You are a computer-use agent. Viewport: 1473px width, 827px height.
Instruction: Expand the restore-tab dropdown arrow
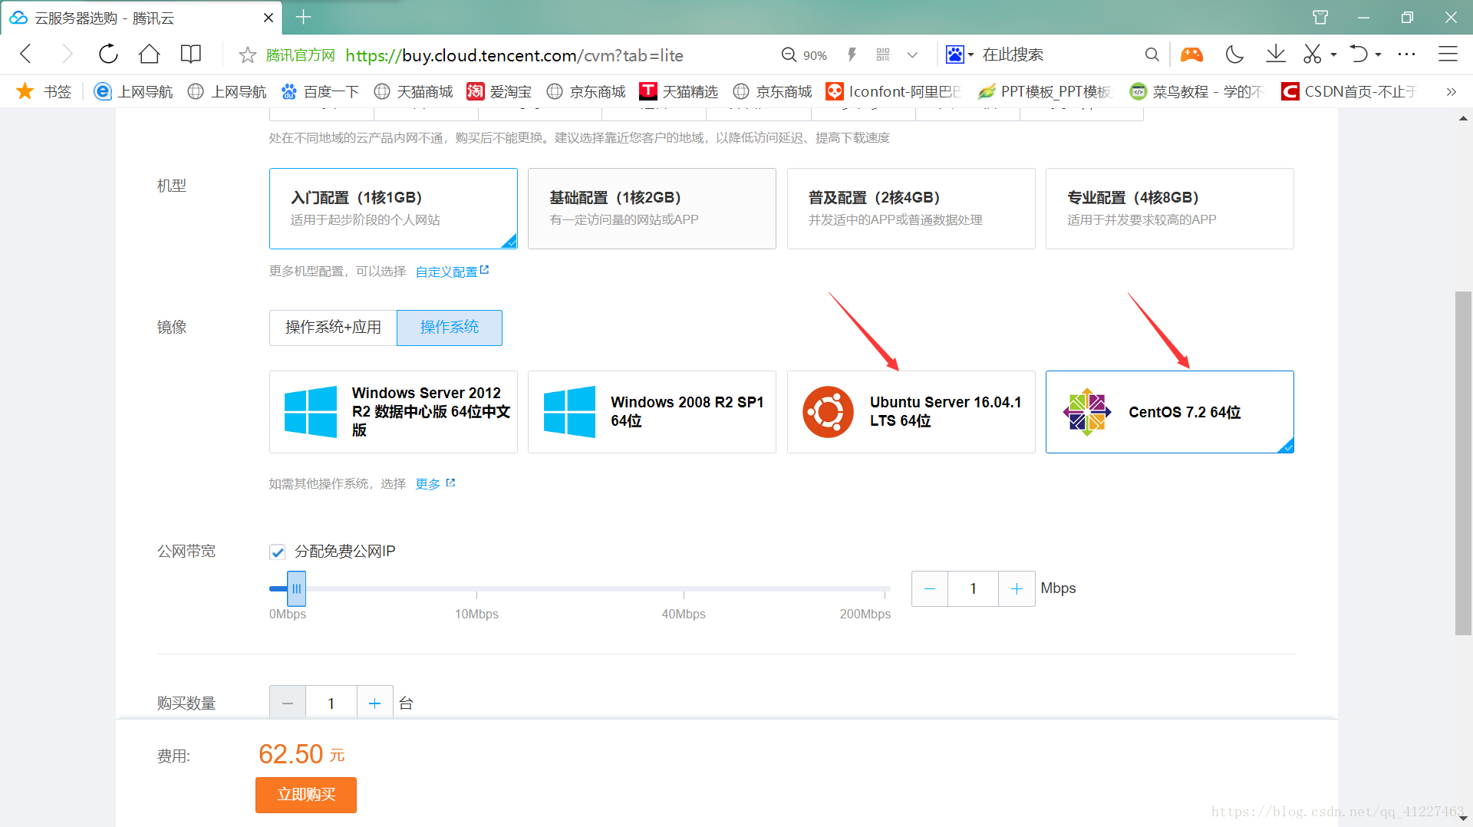pos(1378,54)
